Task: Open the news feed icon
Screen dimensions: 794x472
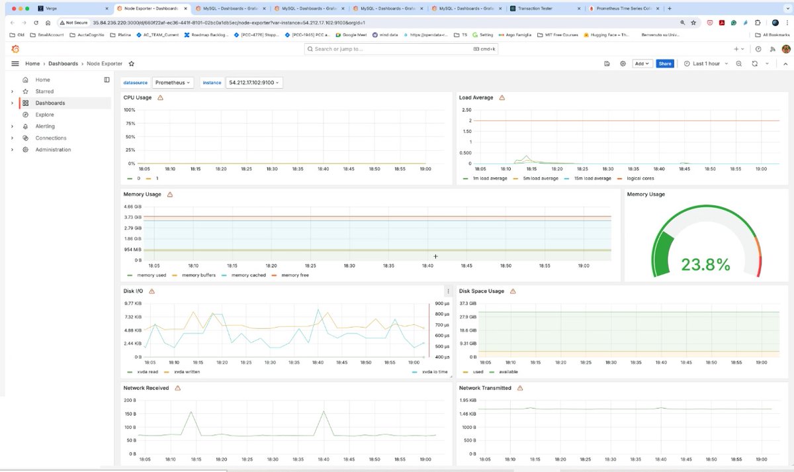Action: (772, 49)
